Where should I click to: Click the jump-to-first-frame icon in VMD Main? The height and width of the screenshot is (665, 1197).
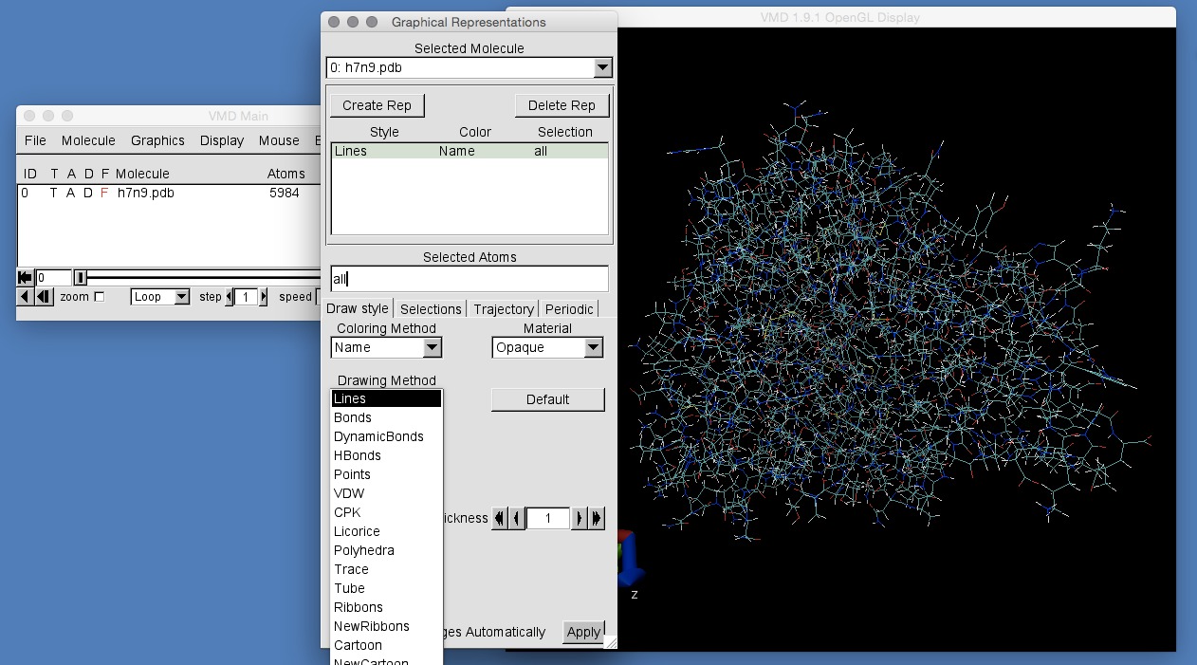(25, 276)
